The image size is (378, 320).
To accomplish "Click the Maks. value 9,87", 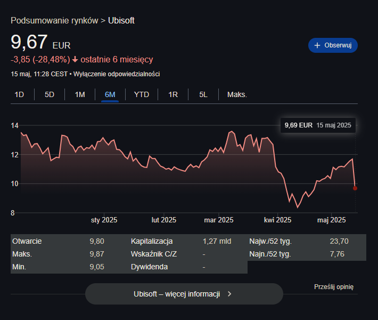I will pos(97,254).
